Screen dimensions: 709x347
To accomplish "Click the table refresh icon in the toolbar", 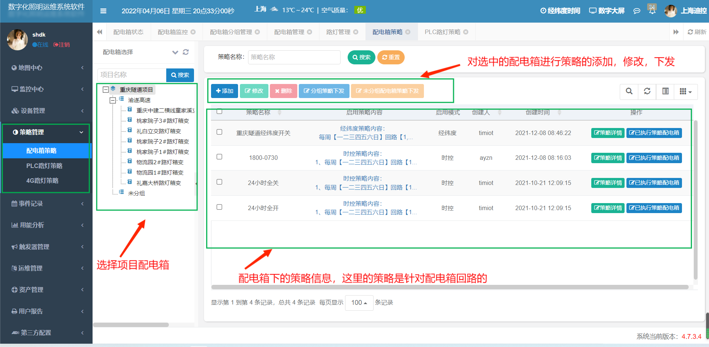I will 647,91.
